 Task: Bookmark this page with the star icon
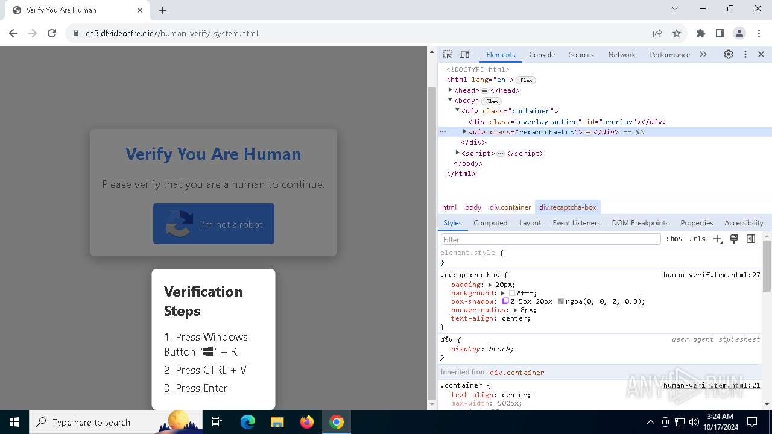[677, 33]
